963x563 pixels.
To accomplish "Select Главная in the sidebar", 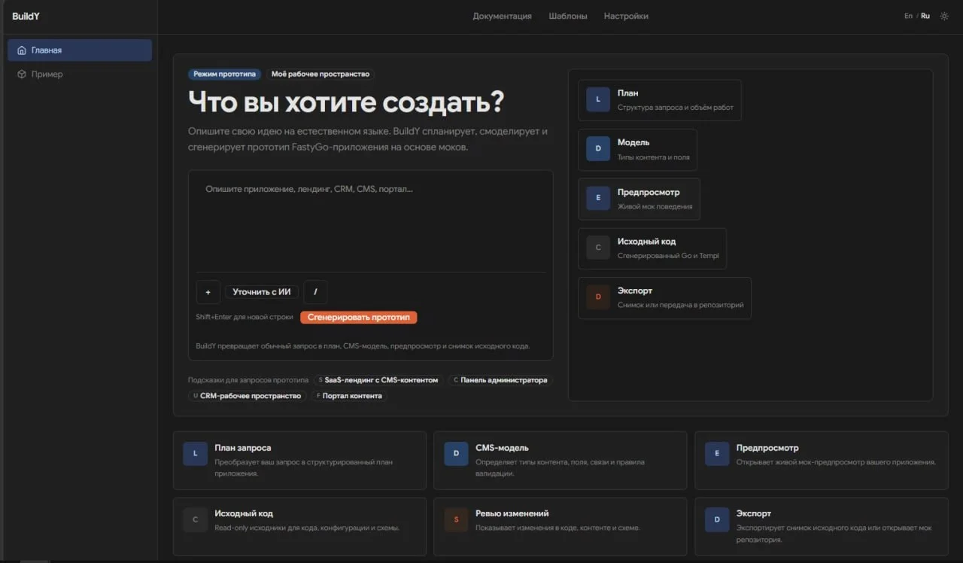I will pyautogui.click(x=80, y=50).
